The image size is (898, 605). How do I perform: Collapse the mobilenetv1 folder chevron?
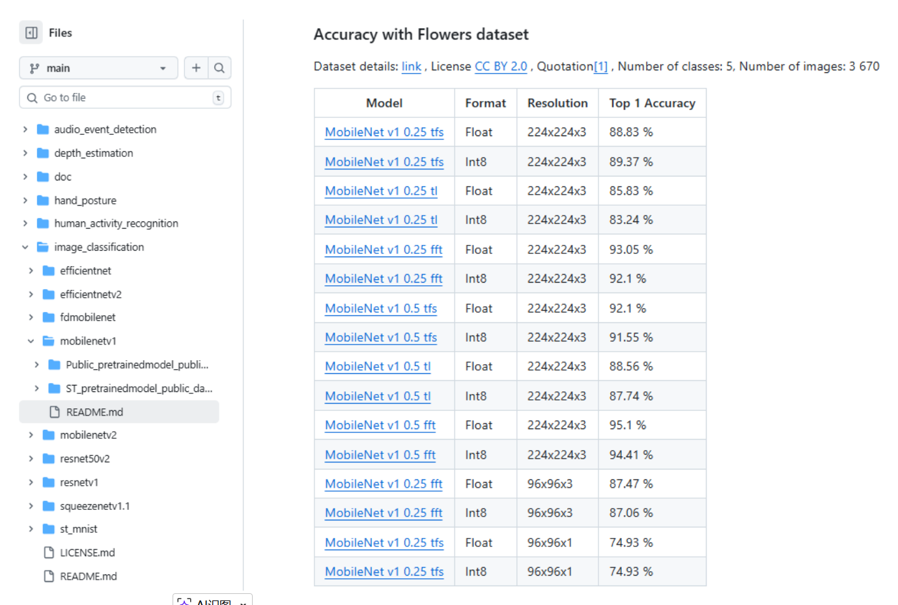click(x=31, y=341)
